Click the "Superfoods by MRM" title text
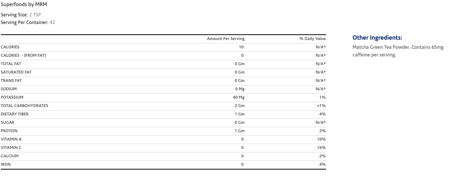 (24, 4)
